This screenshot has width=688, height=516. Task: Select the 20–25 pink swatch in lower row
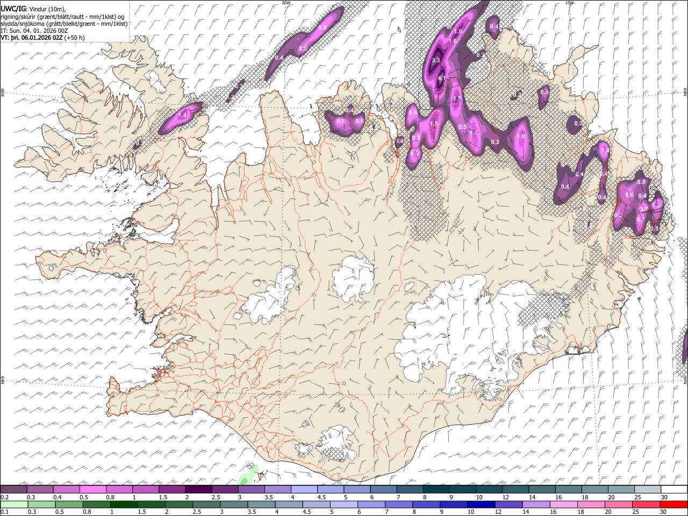tap(619, 504)
